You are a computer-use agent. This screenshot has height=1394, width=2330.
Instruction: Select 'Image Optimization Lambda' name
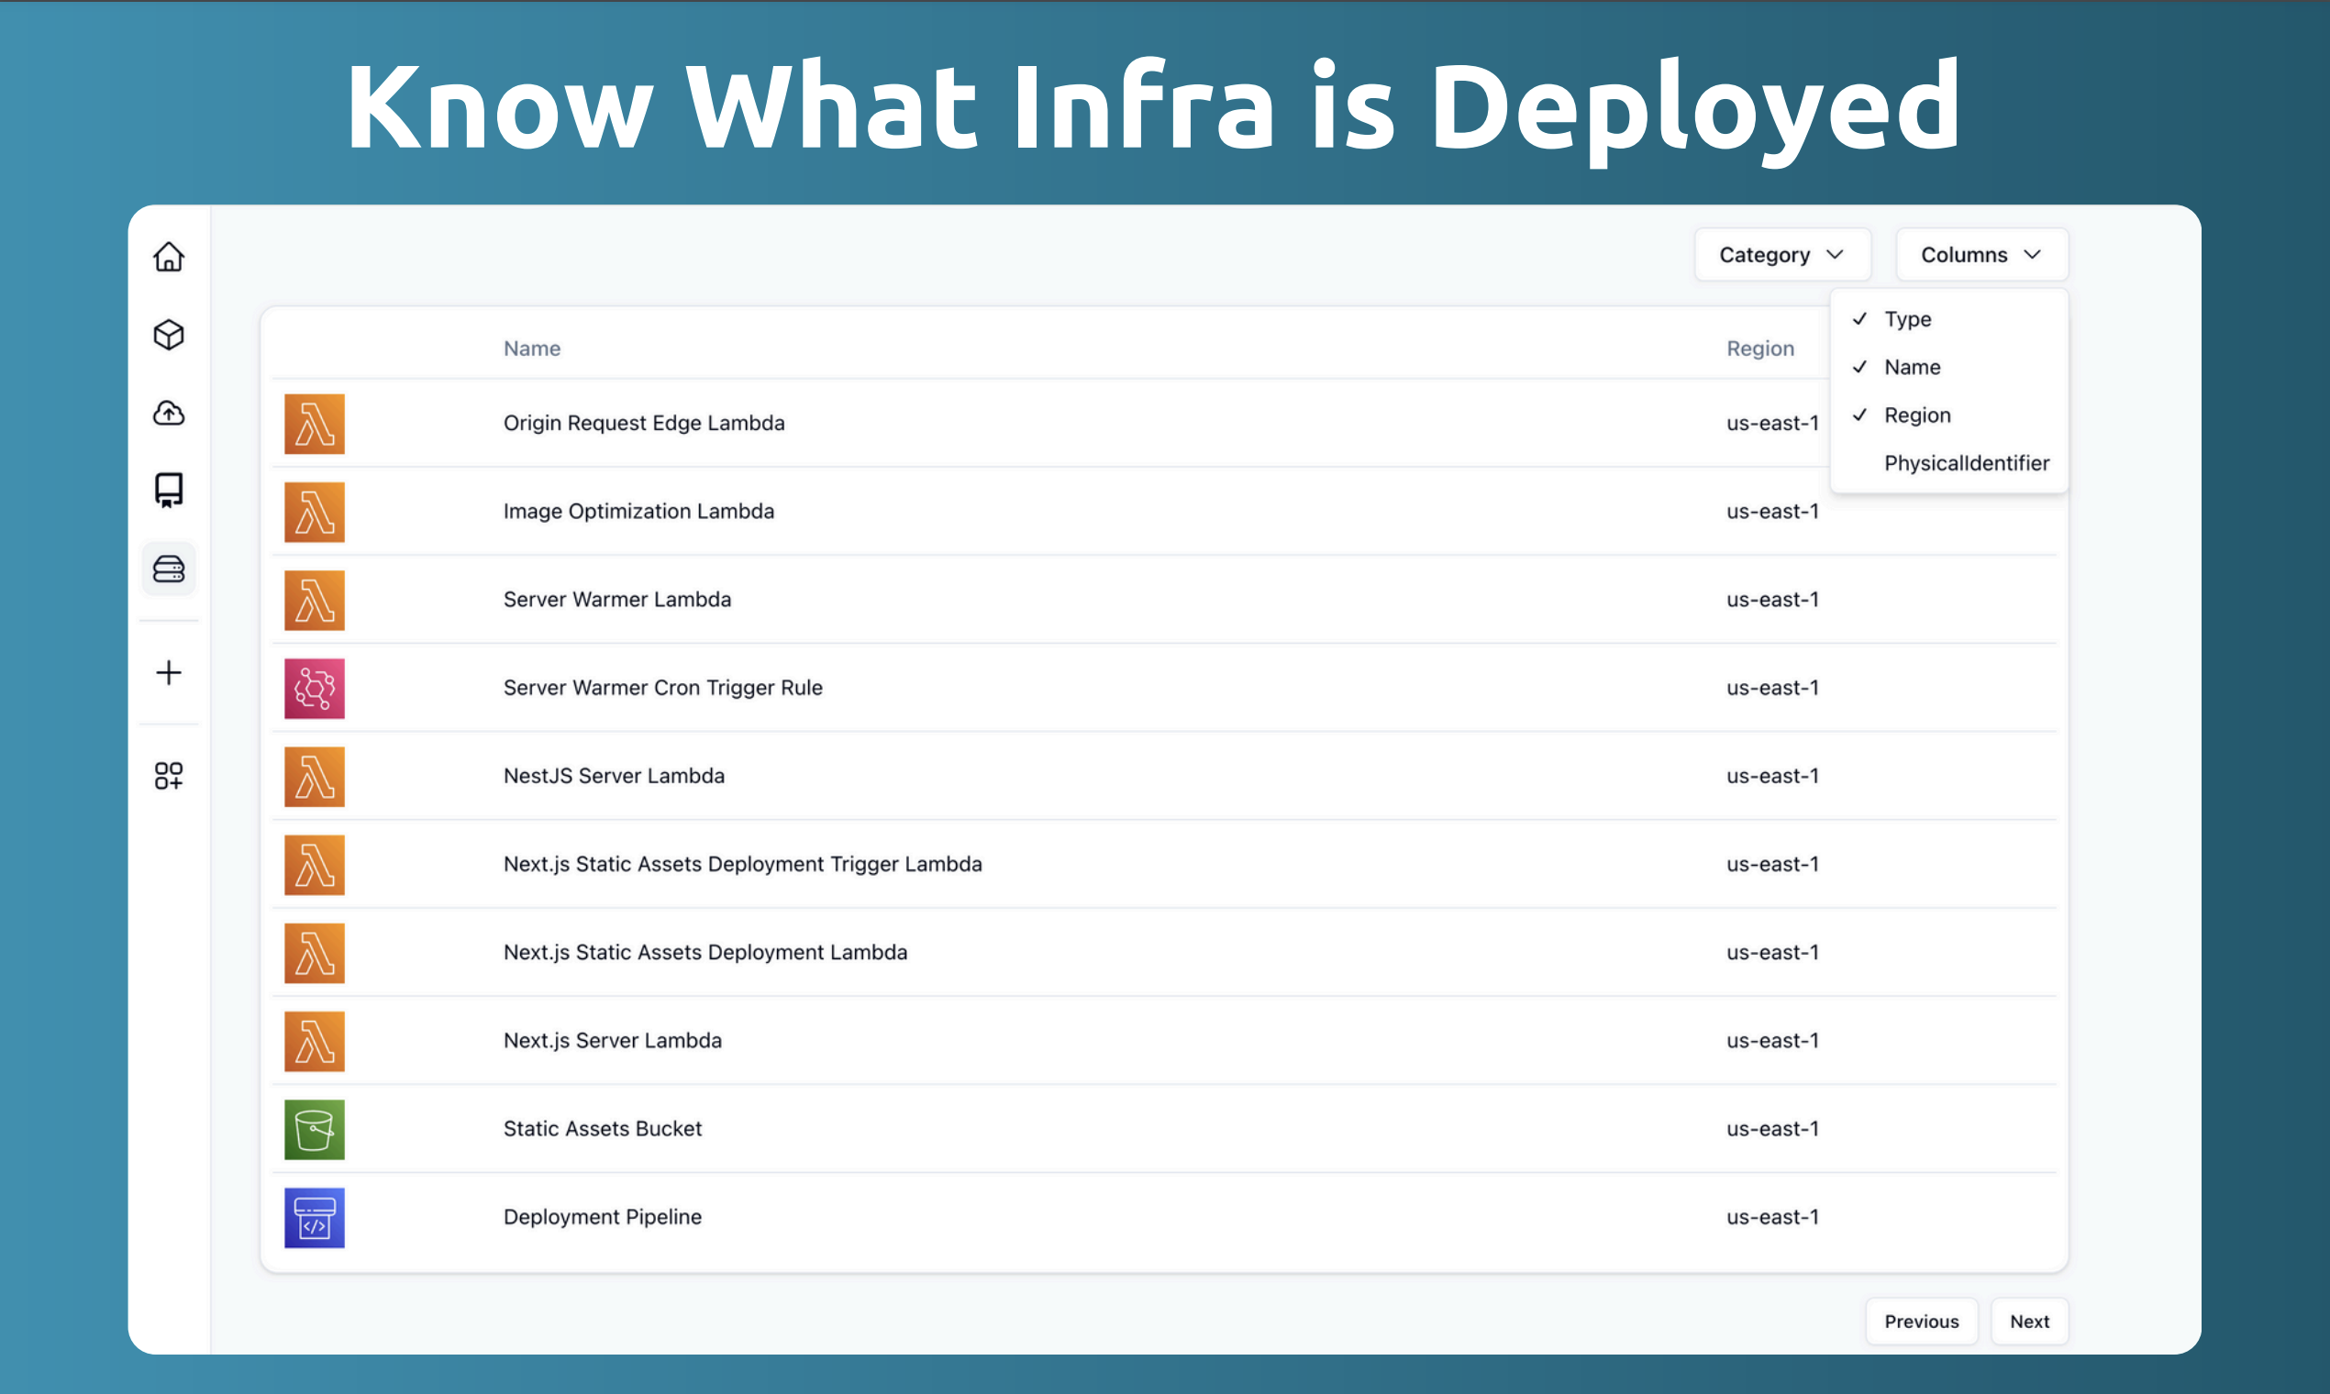click(x=638, y=512)
